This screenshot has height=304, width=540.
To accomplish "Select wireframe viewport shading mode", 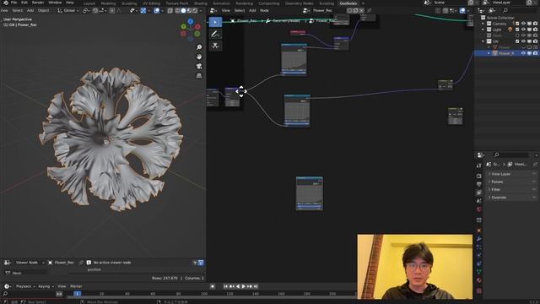I will (177, 11).
